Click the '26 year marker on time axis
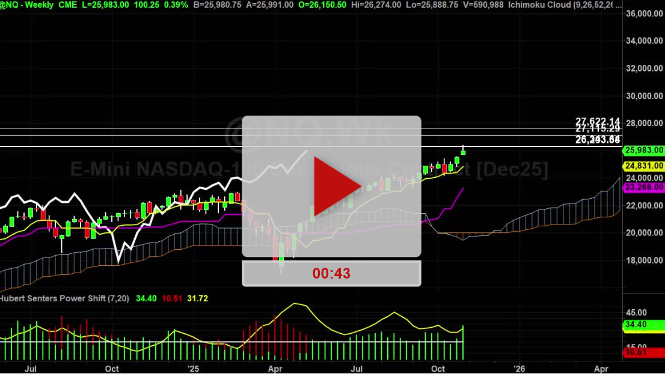 [519, 369]
